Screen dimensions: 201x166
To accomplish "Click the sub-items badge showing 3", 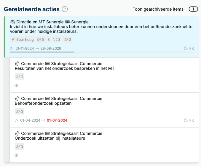I will 57,40.
